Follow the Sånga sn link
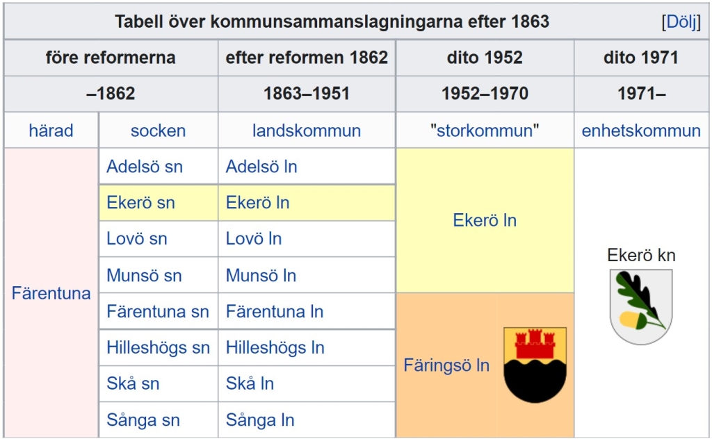The width and height of the screenshot is (712, 439). [x=143, y=420]
